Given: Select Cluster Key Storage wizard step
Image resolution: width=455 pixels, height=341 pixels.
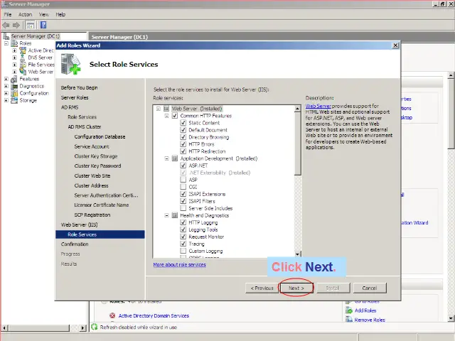Looking at the screenshot, I should point(96,156).
